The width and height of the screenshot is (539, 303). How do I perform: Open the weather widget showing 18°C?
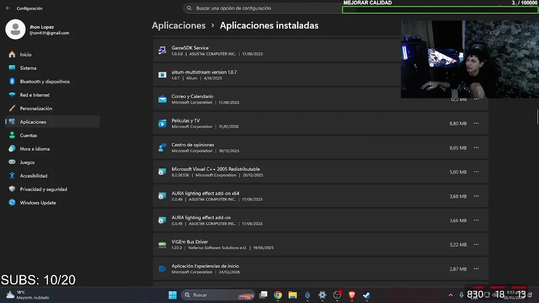tap(28, 295)
